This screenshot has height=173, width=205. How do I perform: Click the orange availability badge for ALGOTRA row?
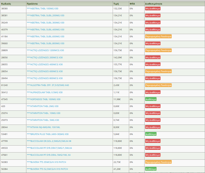tap(158, 85)
